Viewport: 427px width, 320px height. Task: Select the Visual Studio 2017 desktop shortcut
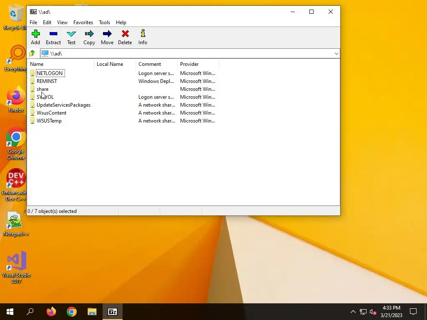[16, 267]
